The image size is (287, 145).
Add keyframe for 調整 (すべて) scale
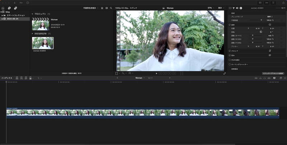coord(281,36)
